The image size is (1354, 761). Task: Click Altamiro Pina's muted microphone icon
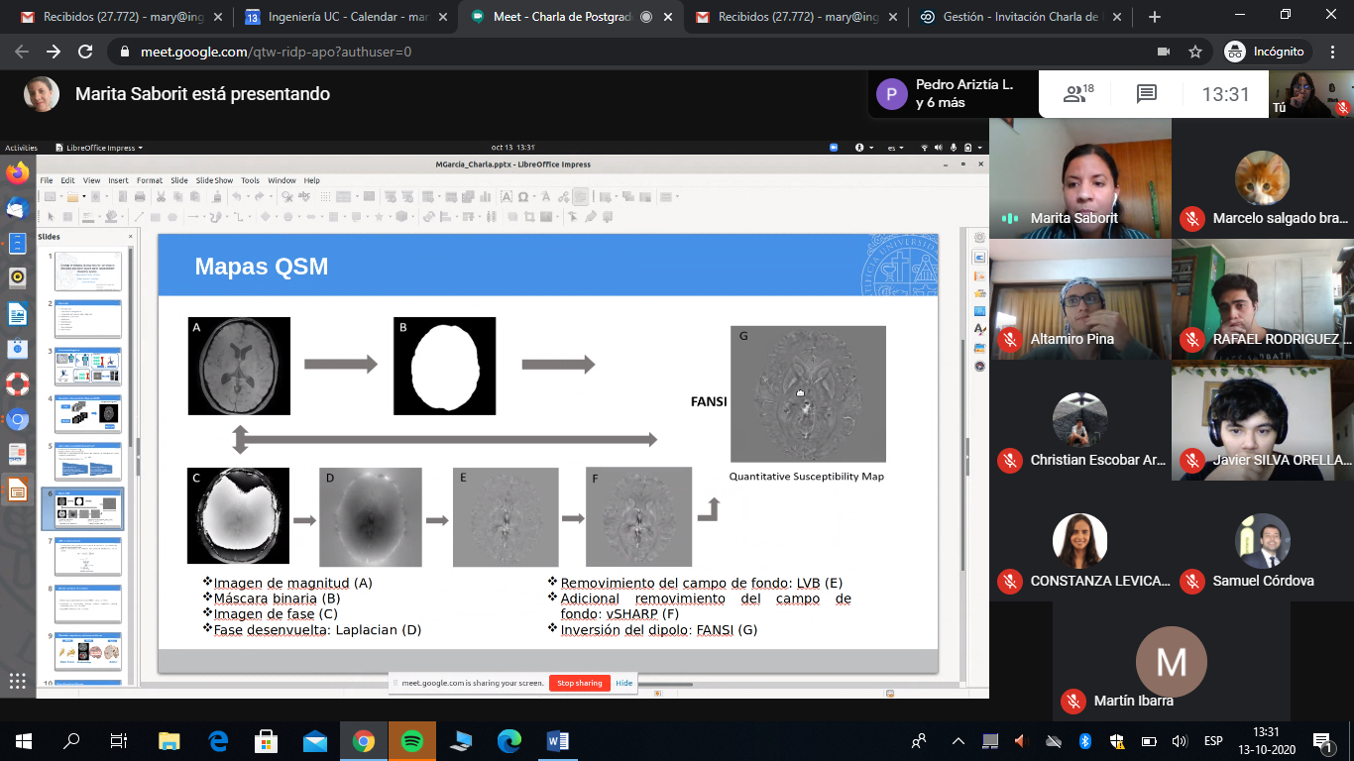(1010, 339)
